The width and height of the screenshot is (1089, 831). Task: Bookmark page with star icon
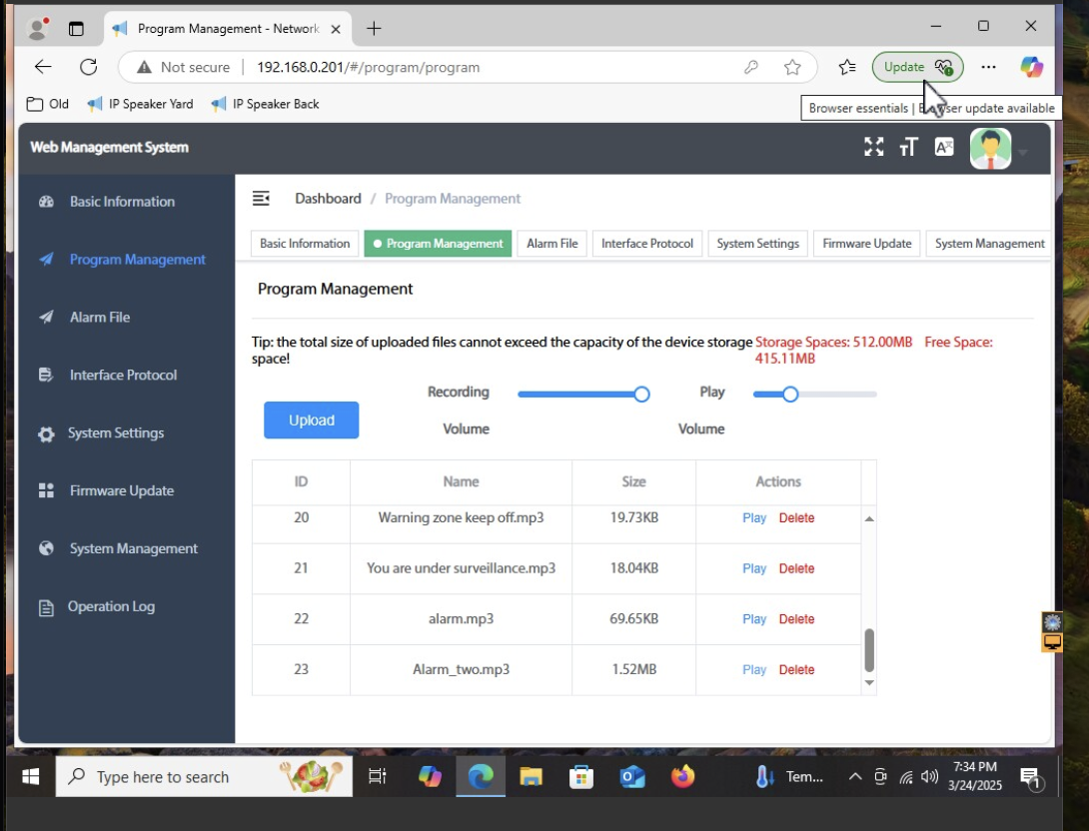(792, 67)
